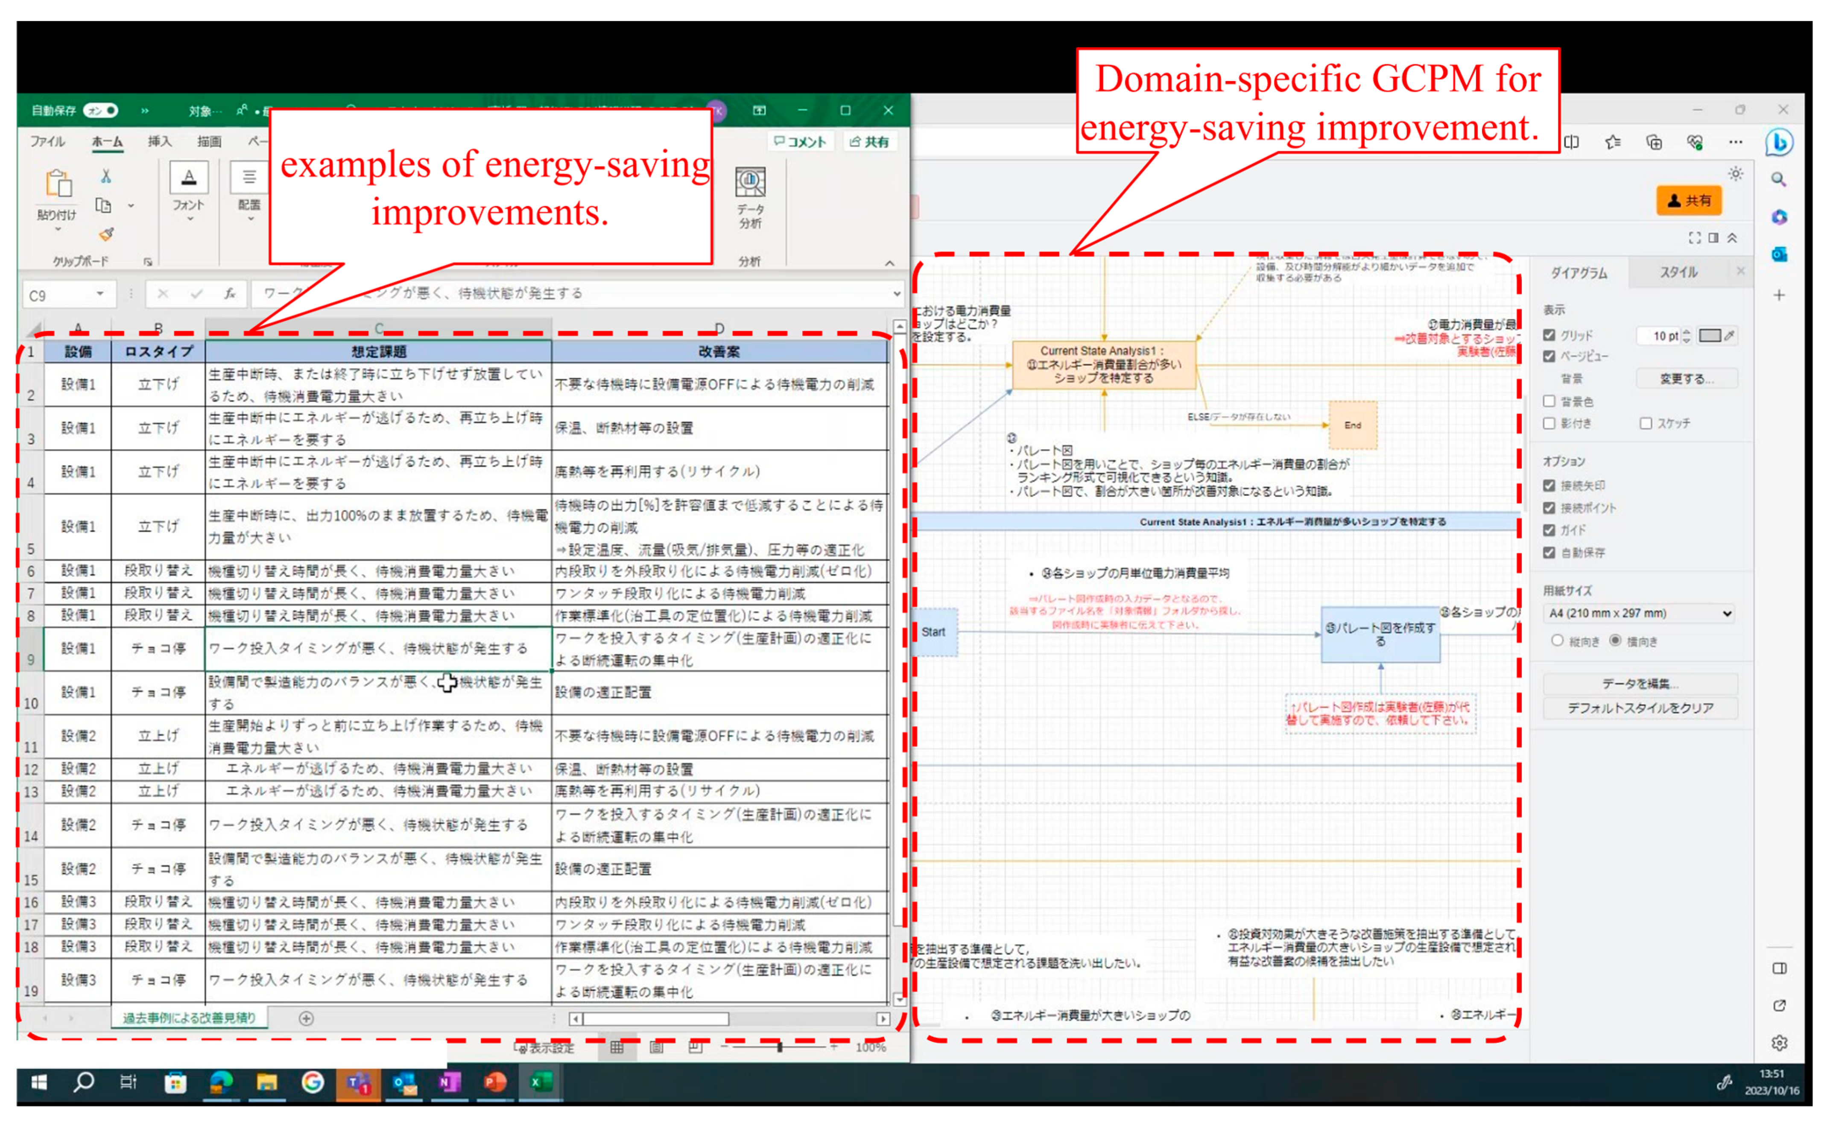Click the Bing sidebar icon
Image resolution: width=1830 pixels, height=1129 pixels.
coord(1780,143)
